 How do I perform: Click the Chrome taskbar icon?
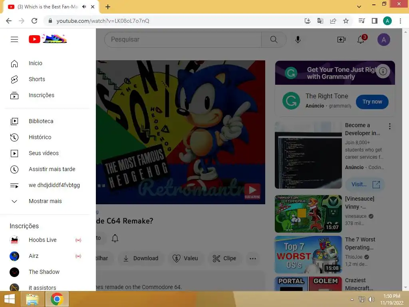57,299
